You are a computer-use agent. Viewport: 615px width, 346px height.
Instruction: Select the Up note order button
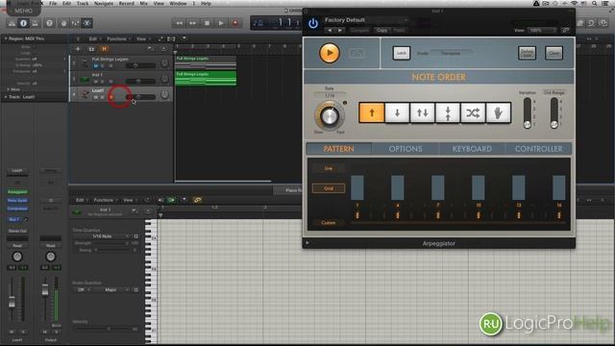click(372, 113)
